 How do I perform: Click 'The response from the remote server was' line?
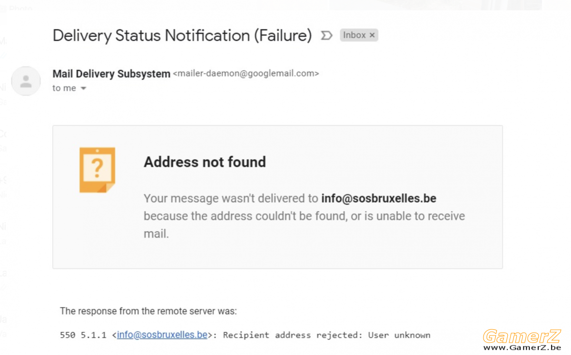click(x=148, y=311)
